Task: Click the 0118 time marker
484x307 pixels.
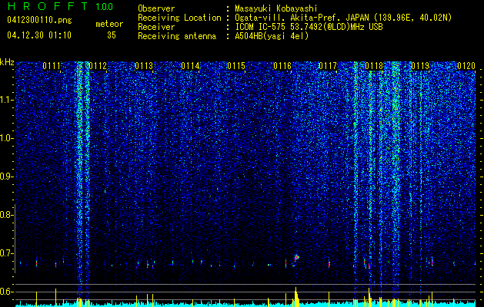Action: (x=374, y=66)
